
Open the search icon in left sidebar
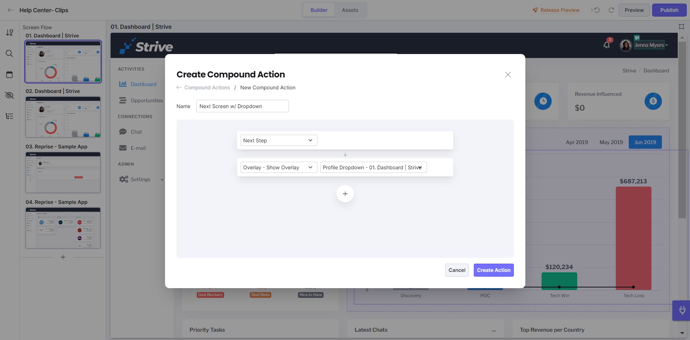(9, 54)
